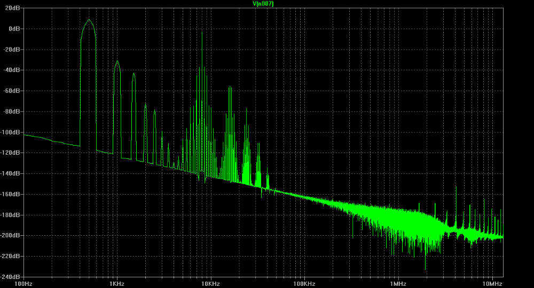Click the top of the tallest fundamental peak near 500Hz
Viewport: 534px width, 288px height.
coord(89,20)
